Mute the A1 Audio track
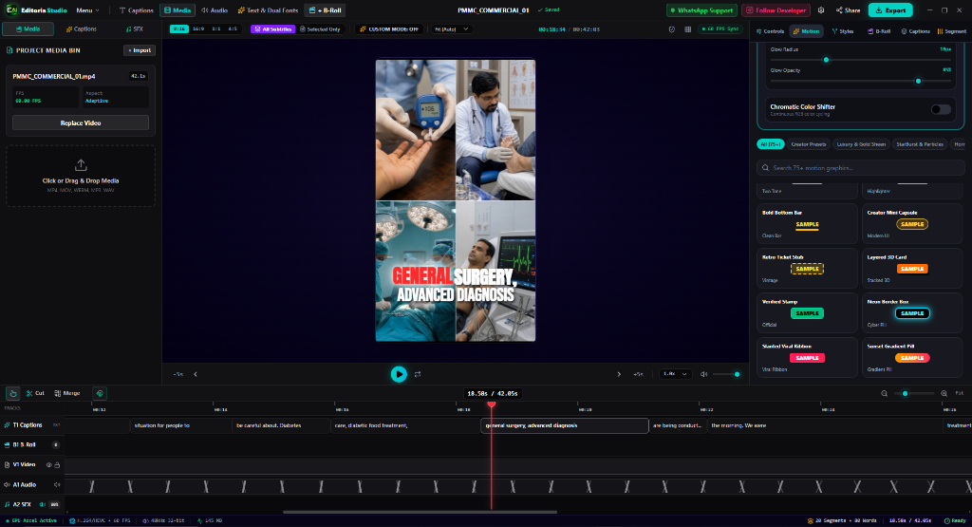This screenshot has width=972, height=527. [x=57, y=484]
